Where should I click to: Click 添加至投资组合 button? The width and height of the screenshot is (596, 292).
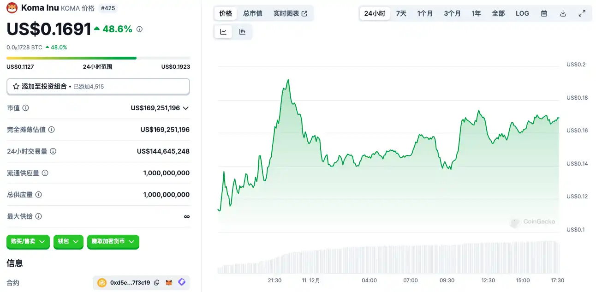click(x=98, y=86)
